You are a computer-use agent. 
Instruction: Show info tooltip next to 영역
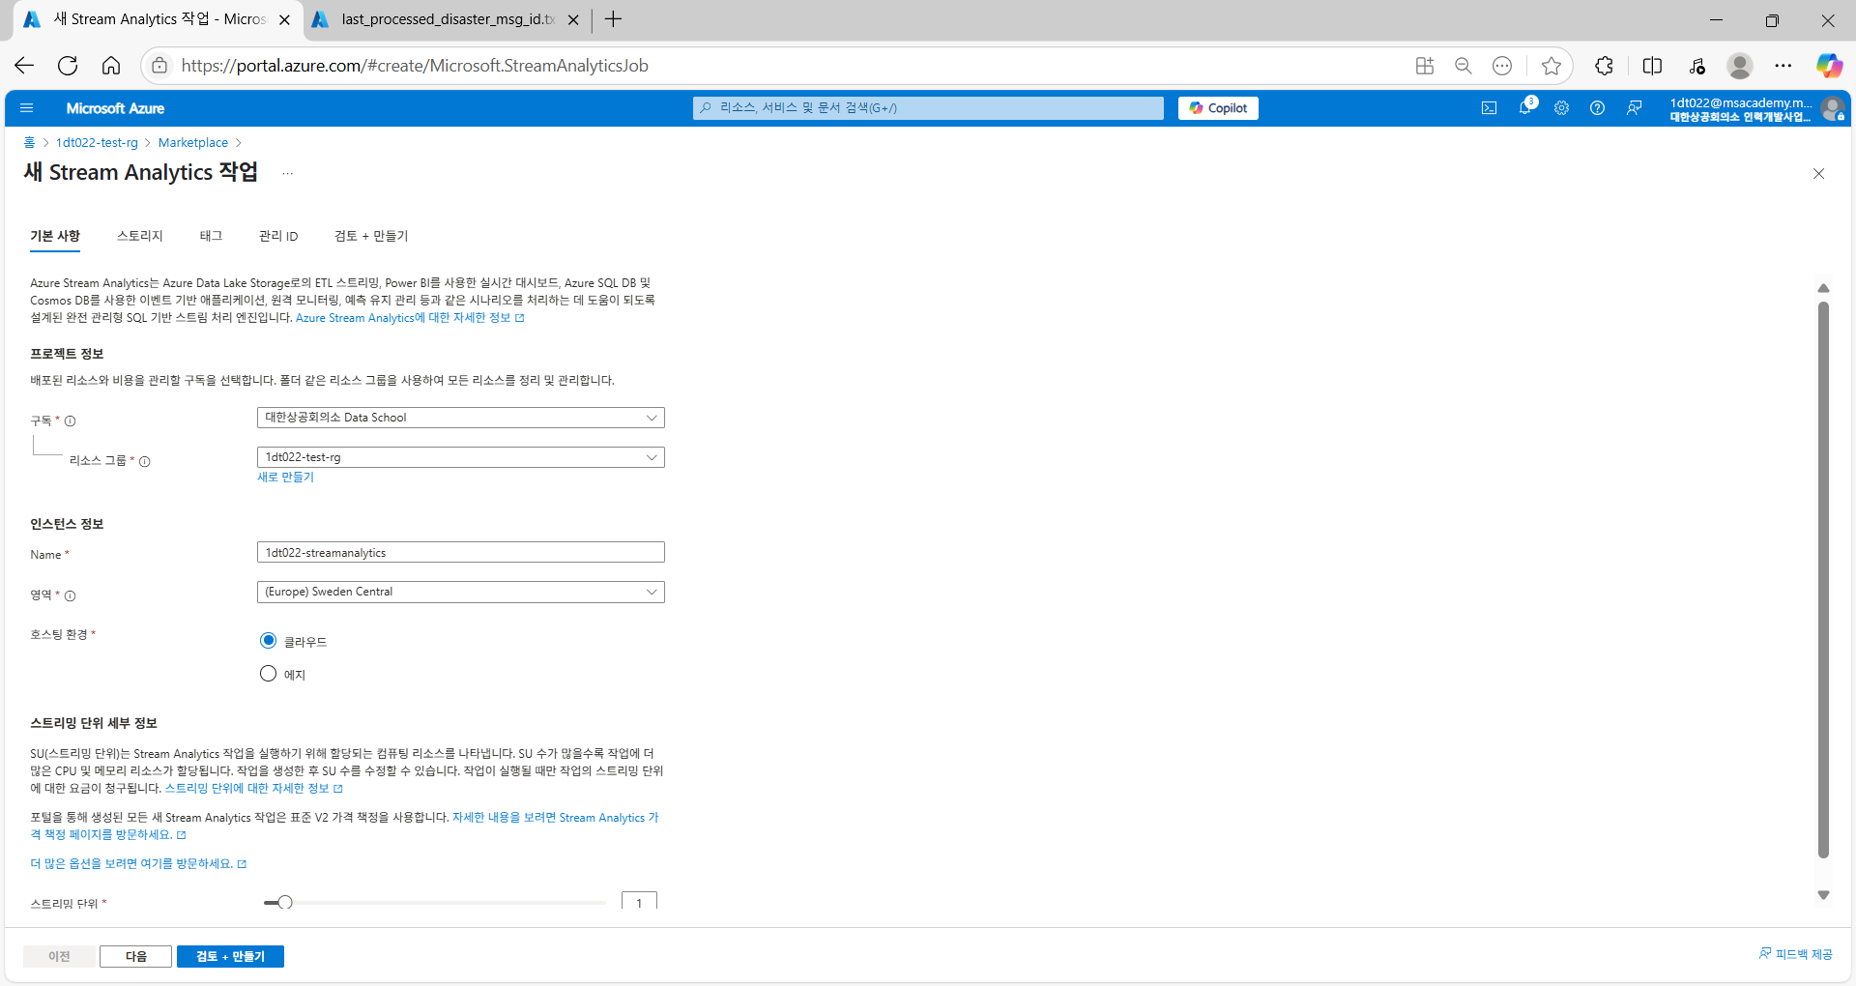70,595
